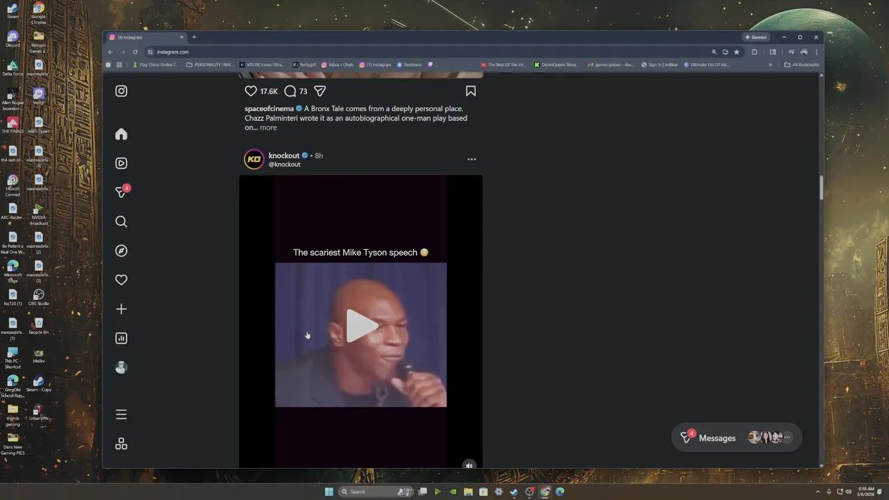Click the page vertical scrollbar thumb
This screenshot has height=500, width=889.
coord(822,187)
